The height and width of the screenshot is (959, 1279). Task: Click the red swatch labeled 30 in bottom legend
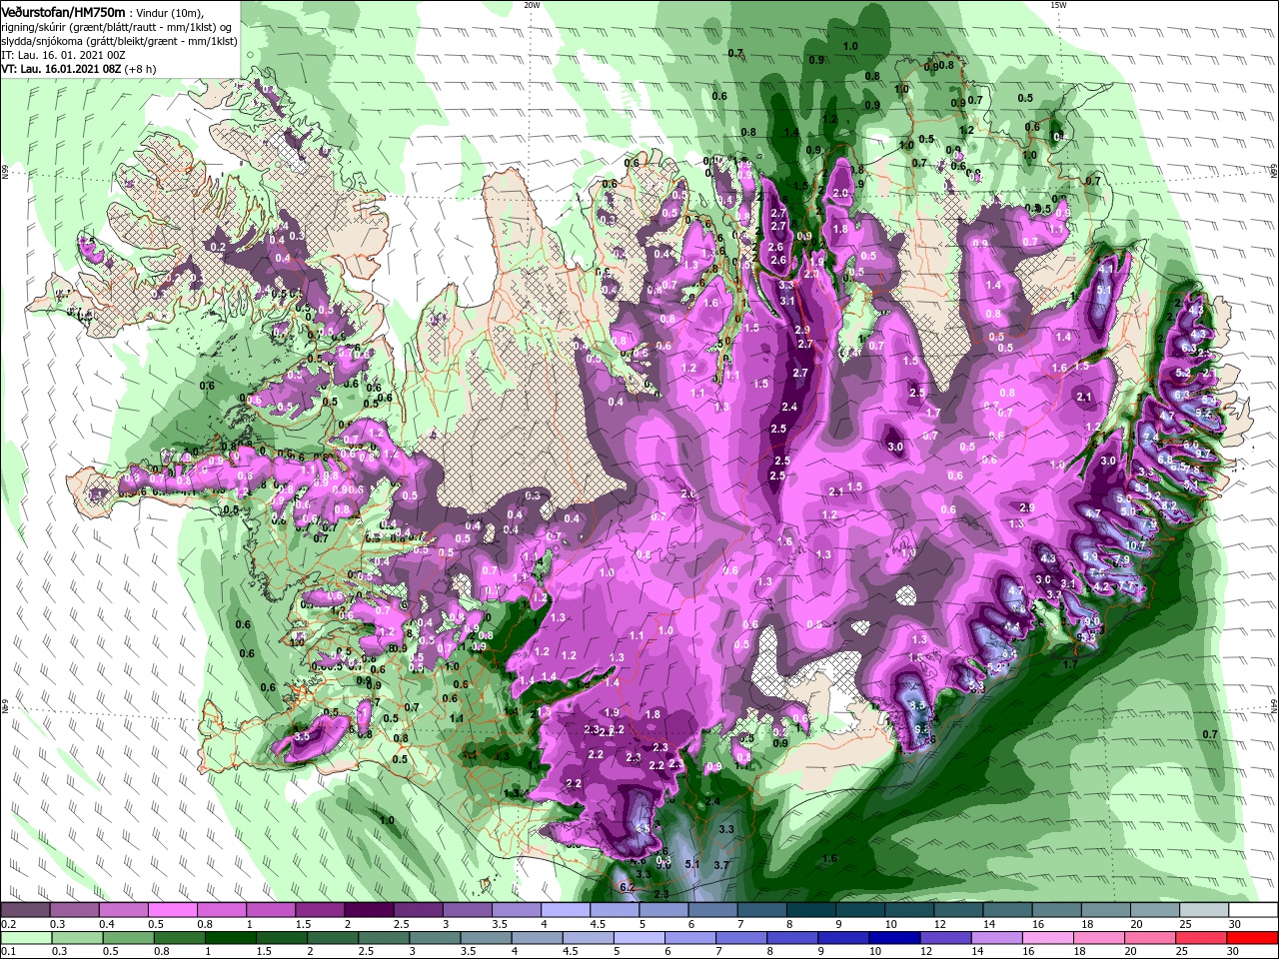click(1253, 939)
